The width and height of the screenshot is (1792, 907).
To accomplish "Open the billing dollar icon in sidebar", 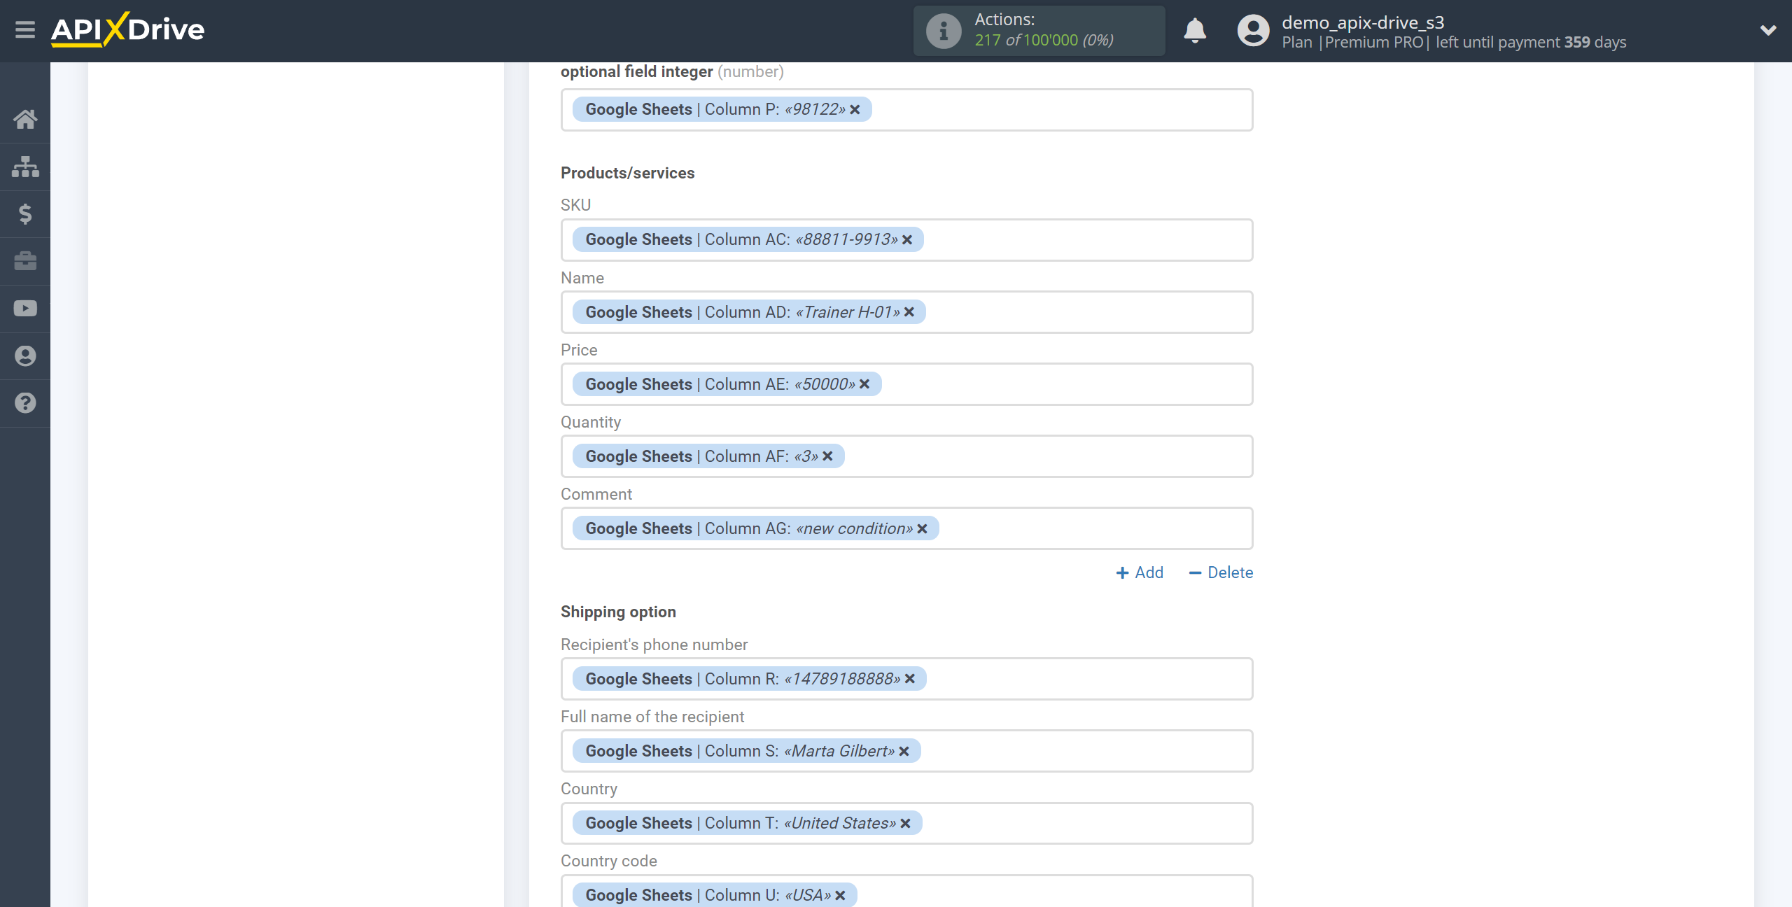I will point(25,213).
